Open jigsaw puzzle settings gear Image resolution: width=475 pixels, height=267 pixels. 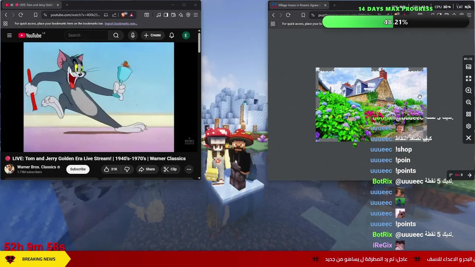468,126
